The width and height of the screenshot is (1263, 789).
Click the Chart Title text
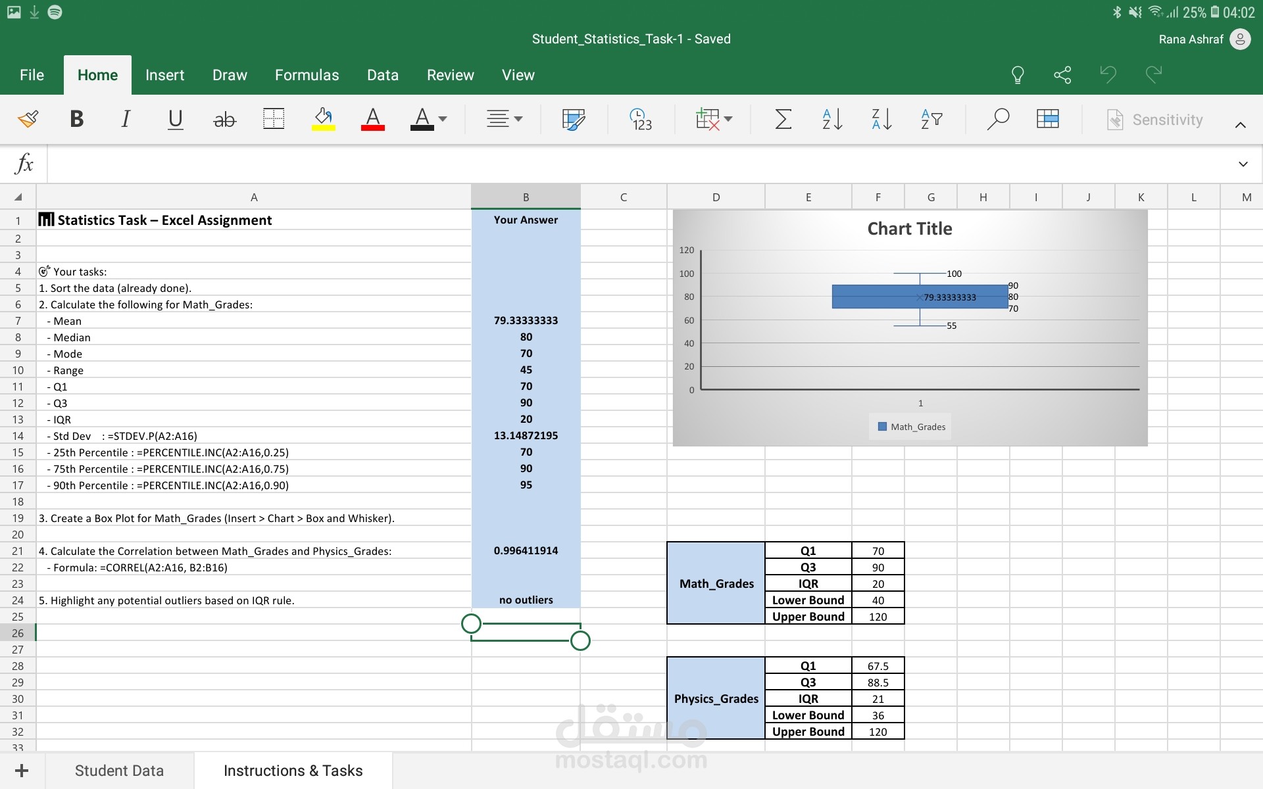[x=910, y=229]
